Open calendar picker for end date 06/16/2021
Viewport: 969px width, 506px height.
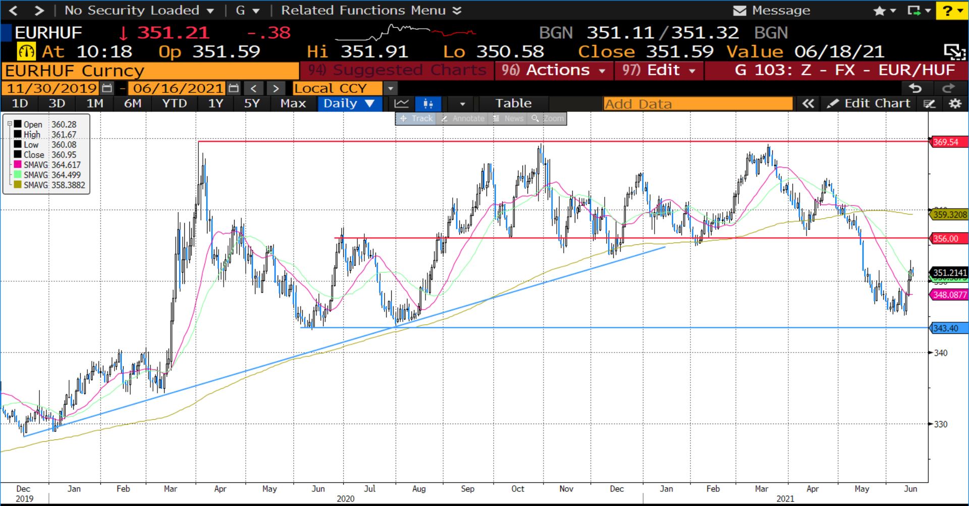233,88
